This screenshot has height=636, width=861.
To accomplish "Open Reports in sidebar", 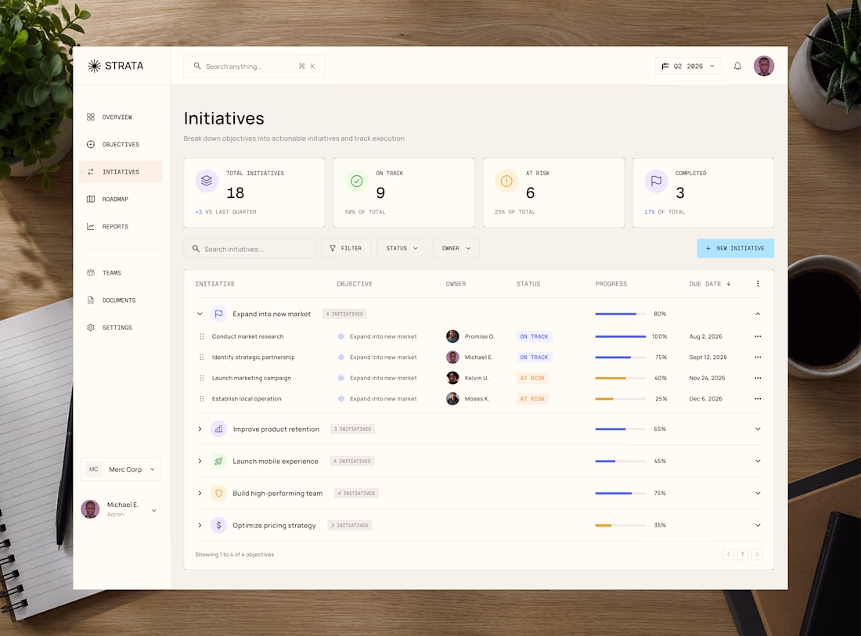I will pyautogui.click(x=121, y=227).
